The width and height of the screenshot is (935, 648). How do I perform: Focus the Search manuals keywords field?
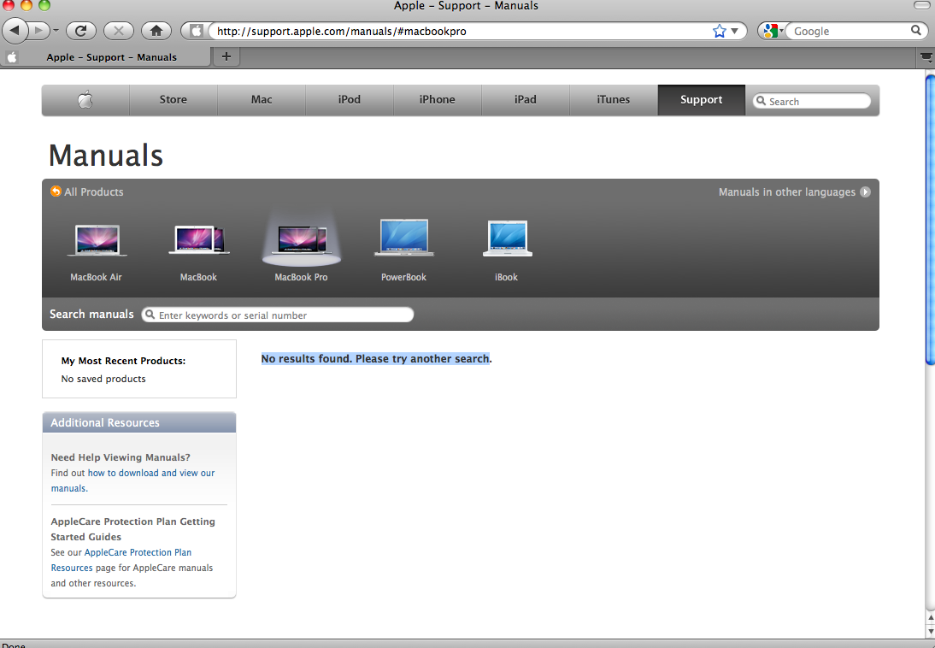[277, 315]
